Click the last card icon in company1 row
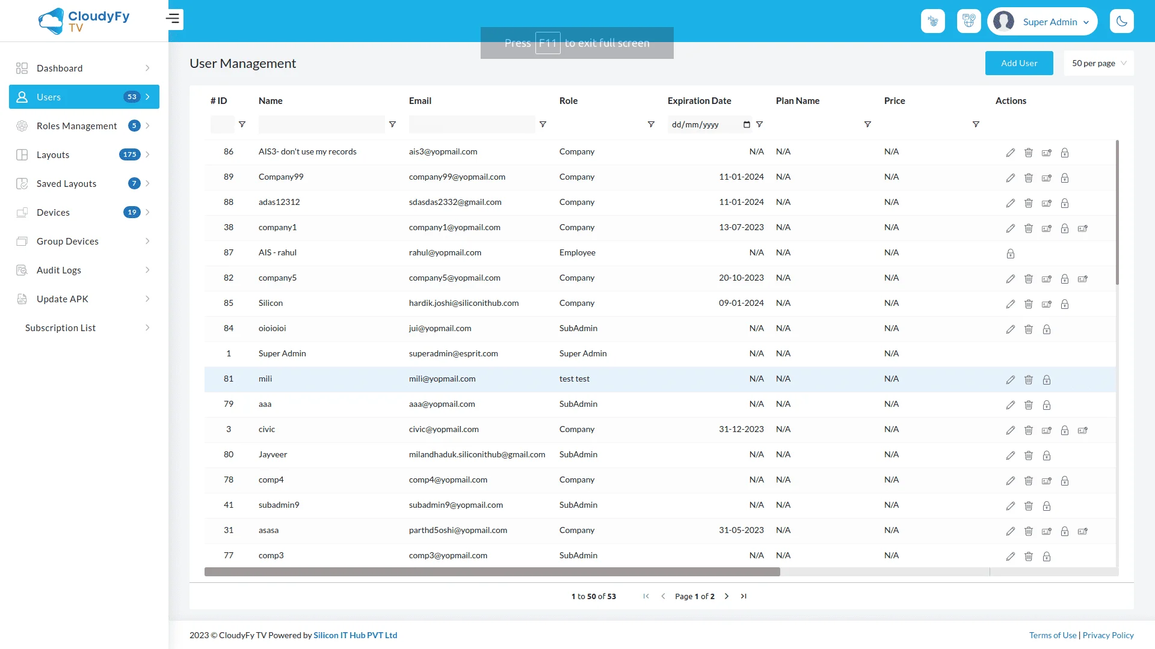This screenshot has width=1155, height=649. point(1082,228)
